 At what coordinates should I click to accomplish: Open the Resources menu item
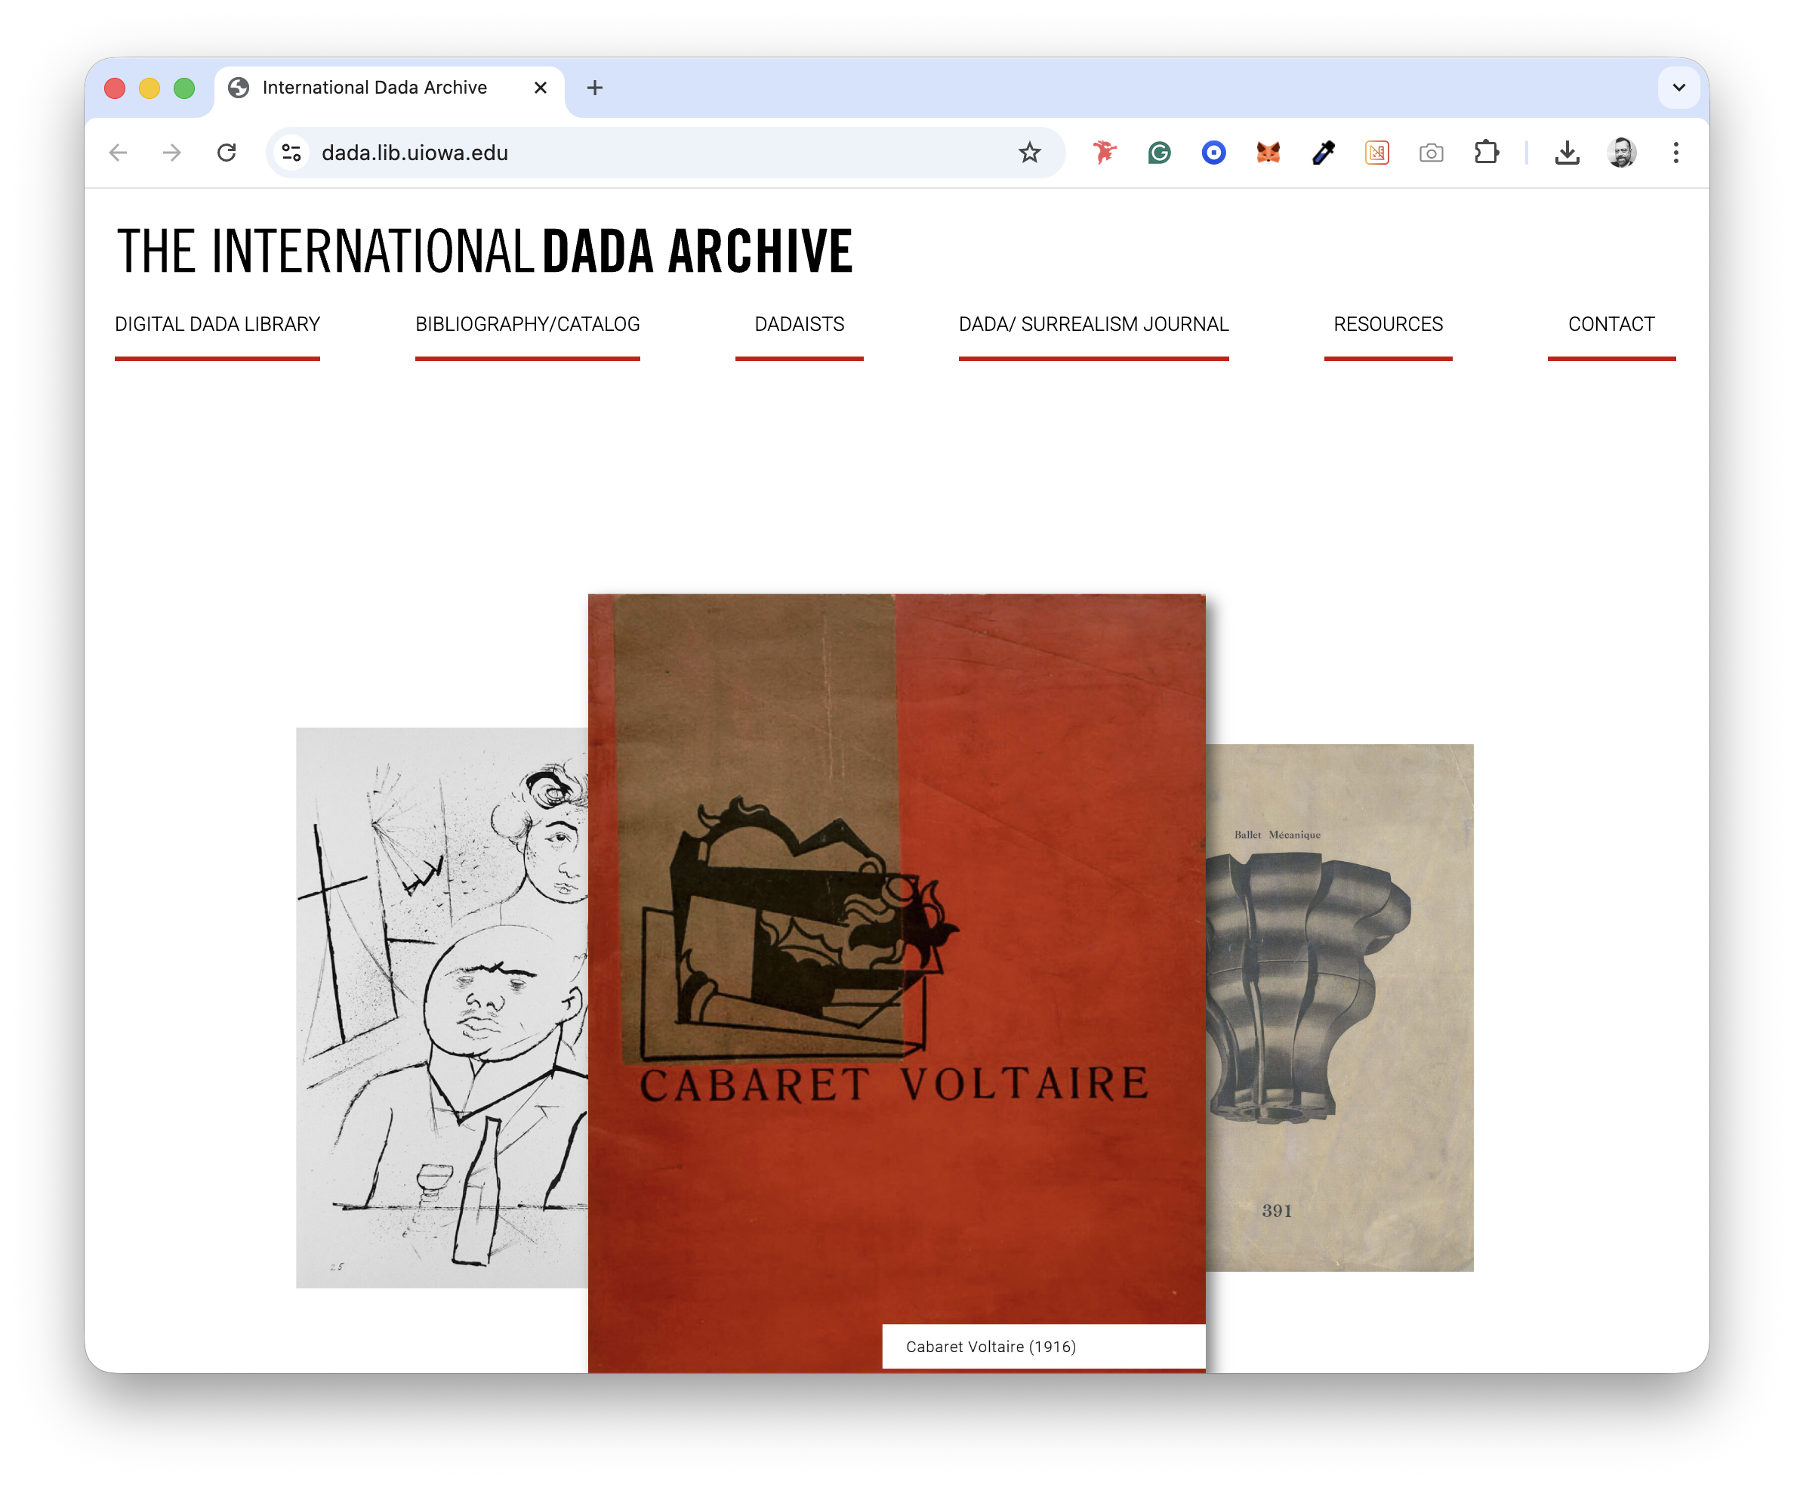click(1387, 325)
